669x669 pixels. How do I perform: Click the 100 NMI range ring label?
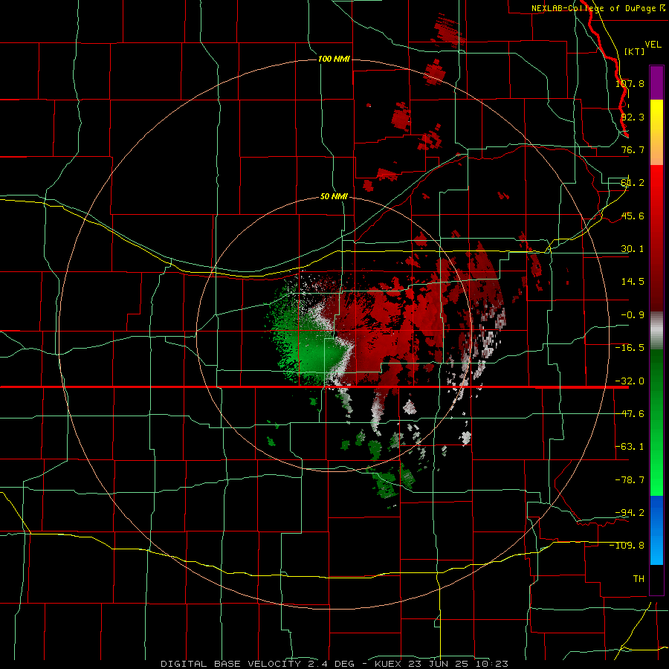click(x=334, y=59)
